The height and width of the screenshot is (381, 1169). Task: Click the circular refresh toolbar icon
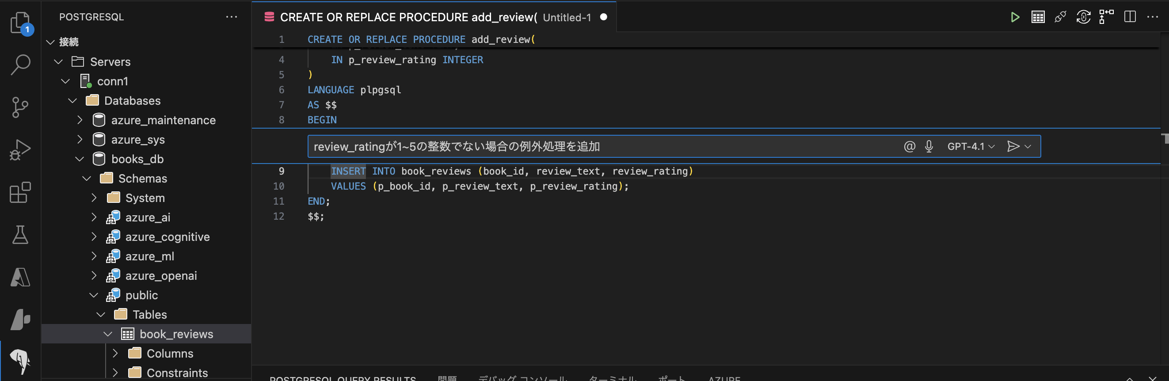(x=1083, y=17)
